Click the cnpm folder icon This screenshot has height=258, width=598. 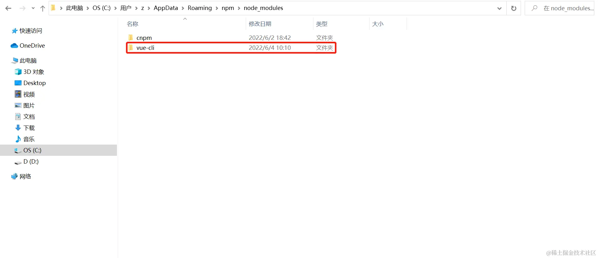131,37
